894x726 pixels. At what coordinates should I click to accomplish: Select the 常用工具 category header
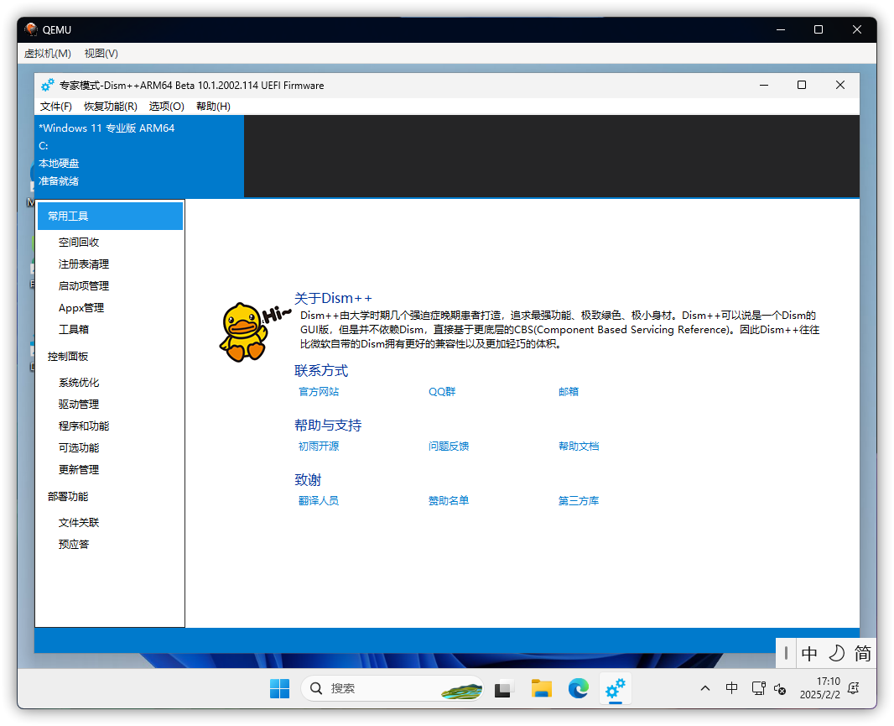coord(110,216)
